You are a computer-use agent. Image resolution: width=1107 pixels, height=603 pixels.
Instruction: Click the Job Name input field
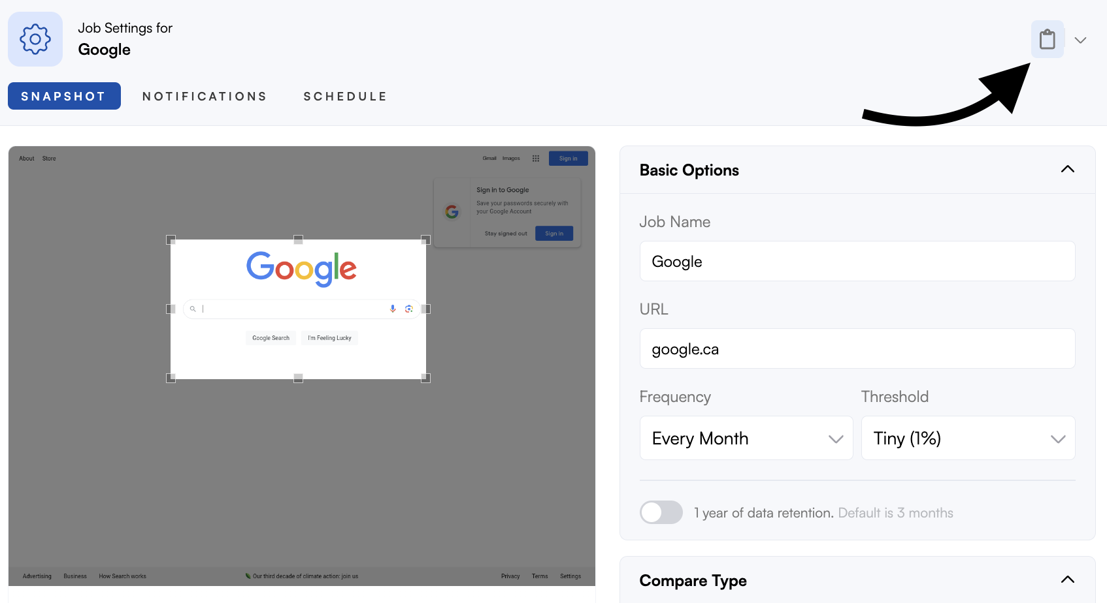click(857, 261)
